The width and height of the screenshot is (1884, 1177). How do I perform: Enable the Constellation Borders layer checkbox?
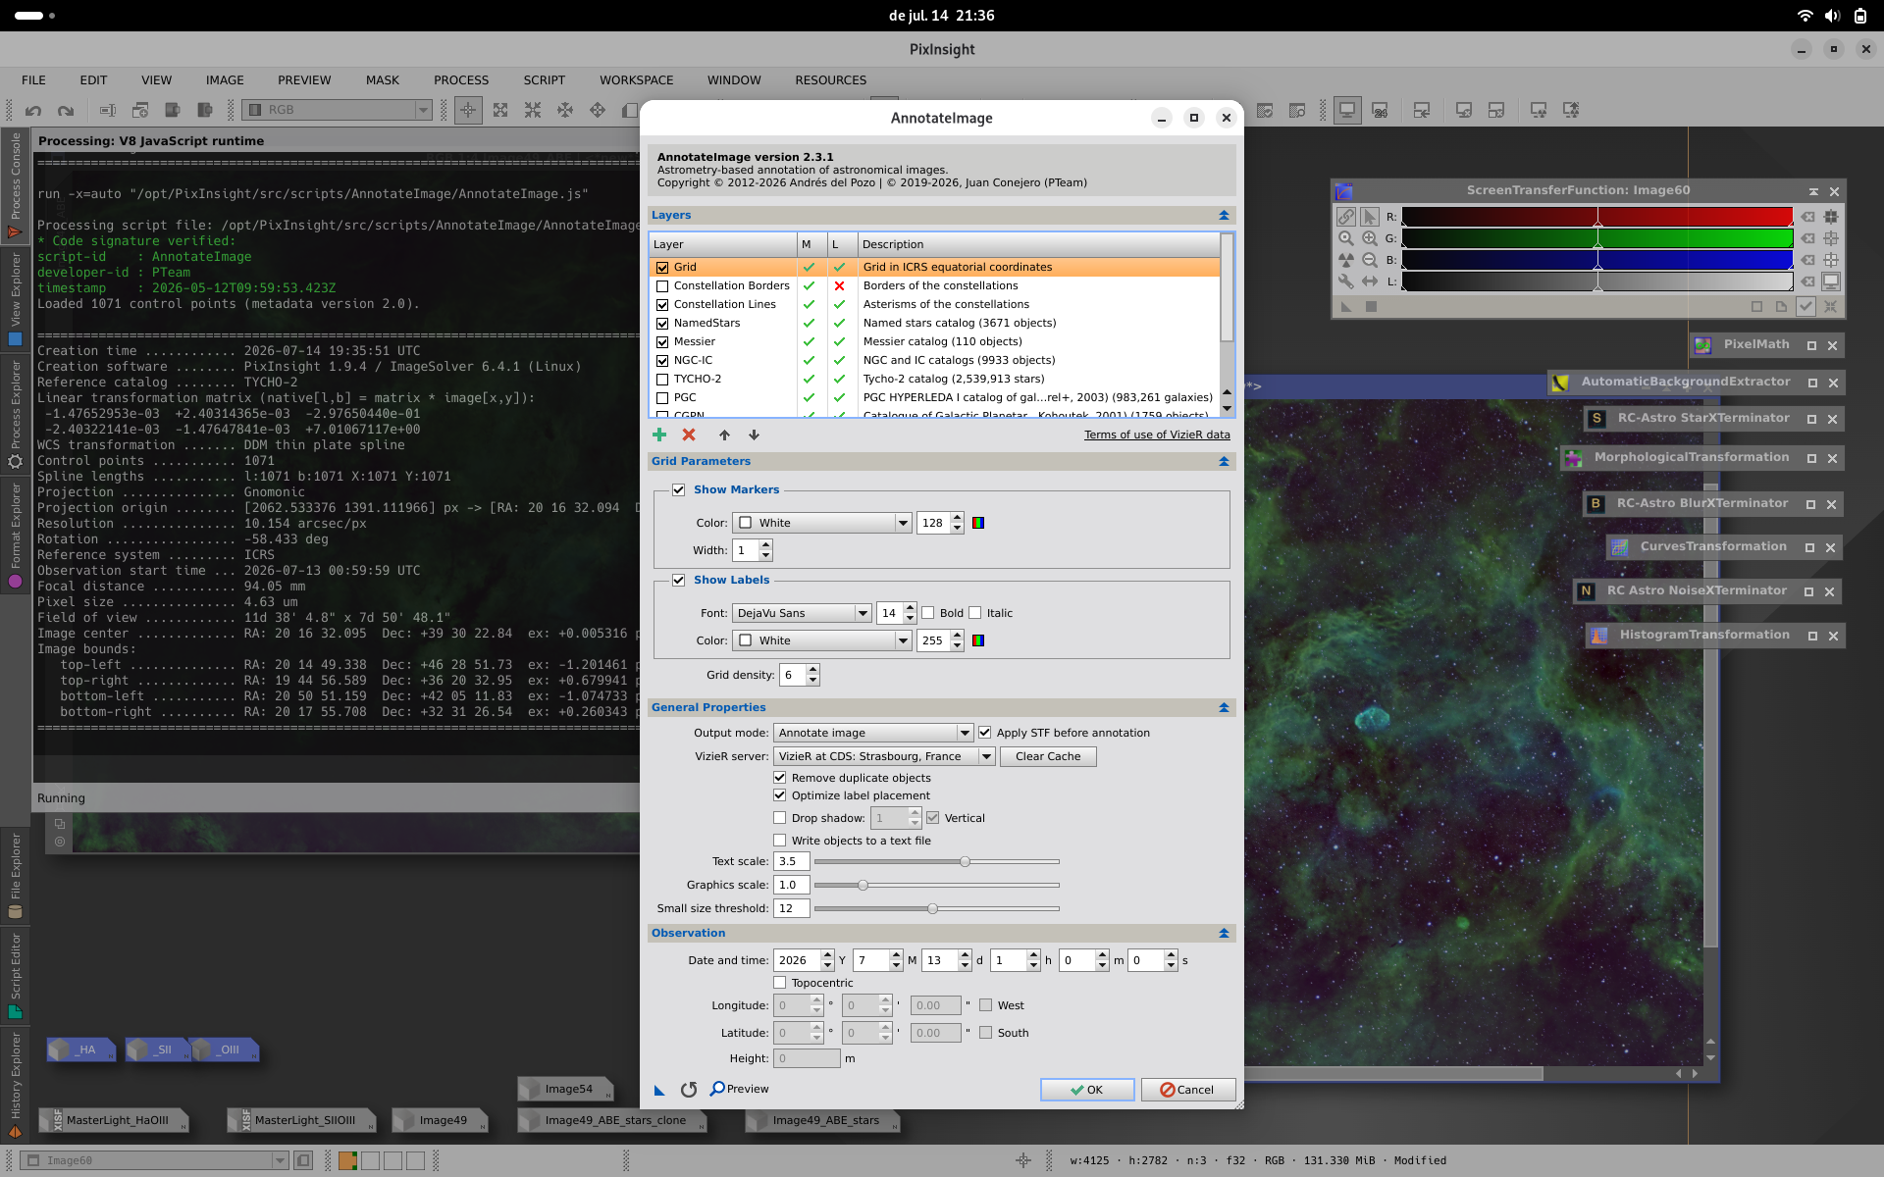(662, 285)
